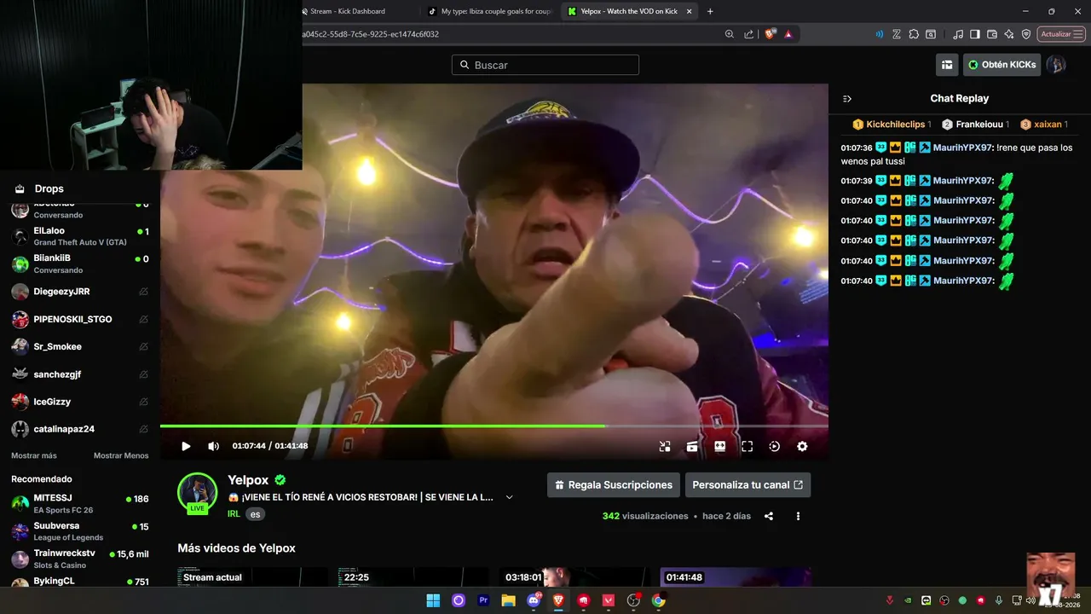Open video player settings gear
This screenshot has width=1091, height=614.
click(802, 446)
